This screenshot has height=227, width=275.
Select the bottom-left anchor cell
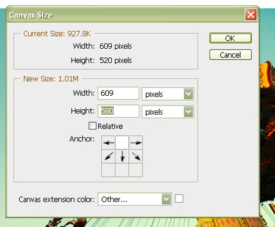[108, 170]
